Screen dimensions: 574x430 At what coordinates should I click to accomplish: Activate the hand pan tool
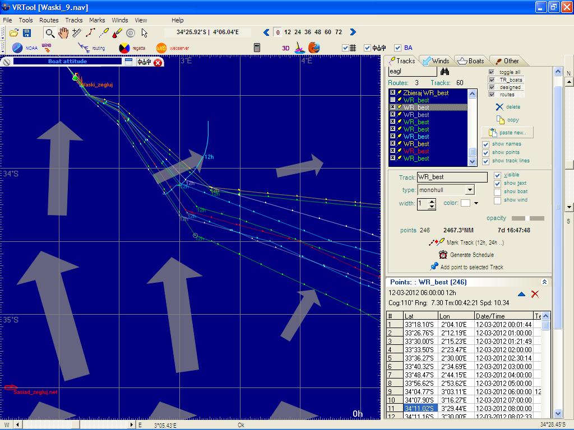pyautogui.click(x=63, y=33)
